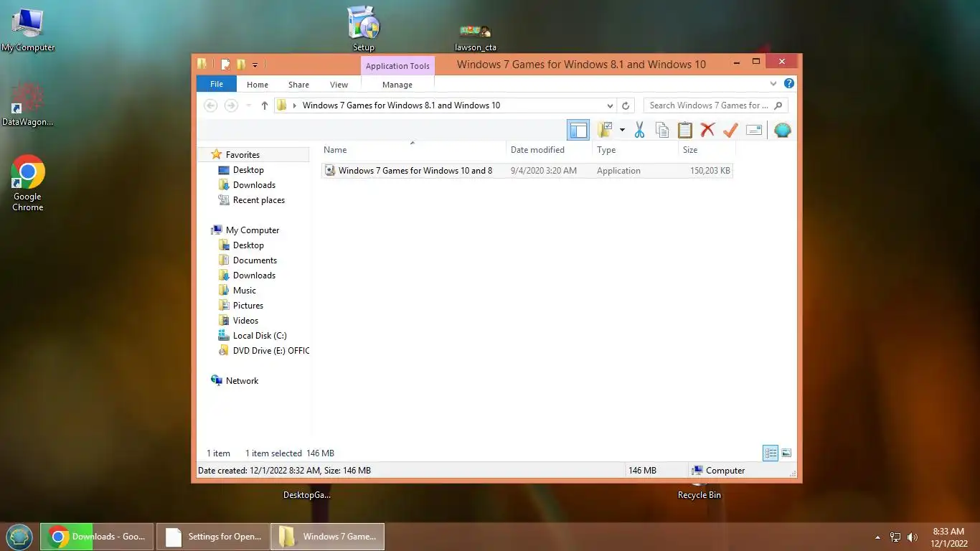Screen dimensions: 980x551
Task: Sort files by the Size column
Action: click(707, 150)
